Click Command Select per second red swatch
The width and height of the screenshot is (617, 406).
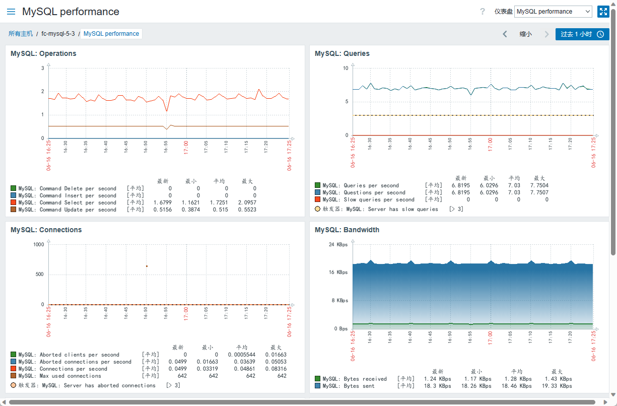pos(13,202)
